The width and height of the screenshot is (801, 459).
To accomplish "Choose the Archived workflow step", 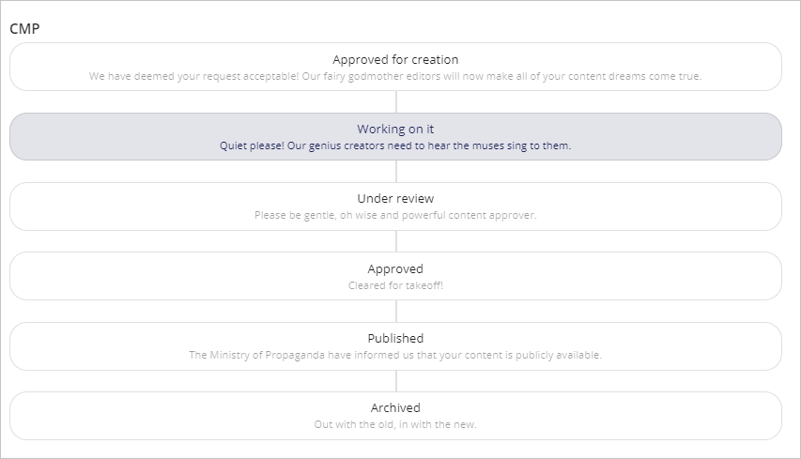I will 395,408.
